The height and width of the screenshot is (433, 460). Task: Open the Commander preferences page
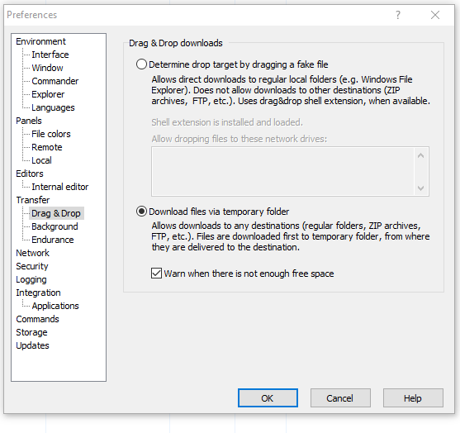click(55, 81)
